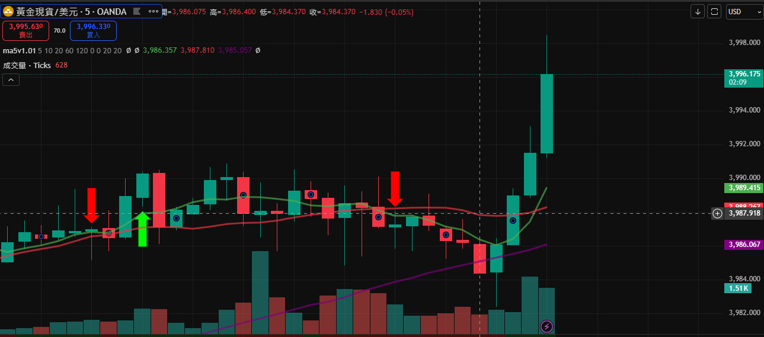Click the 3,990.000 axis price
Image resolution: width=764 pixels, height=337 pixels.
point(744,178)
